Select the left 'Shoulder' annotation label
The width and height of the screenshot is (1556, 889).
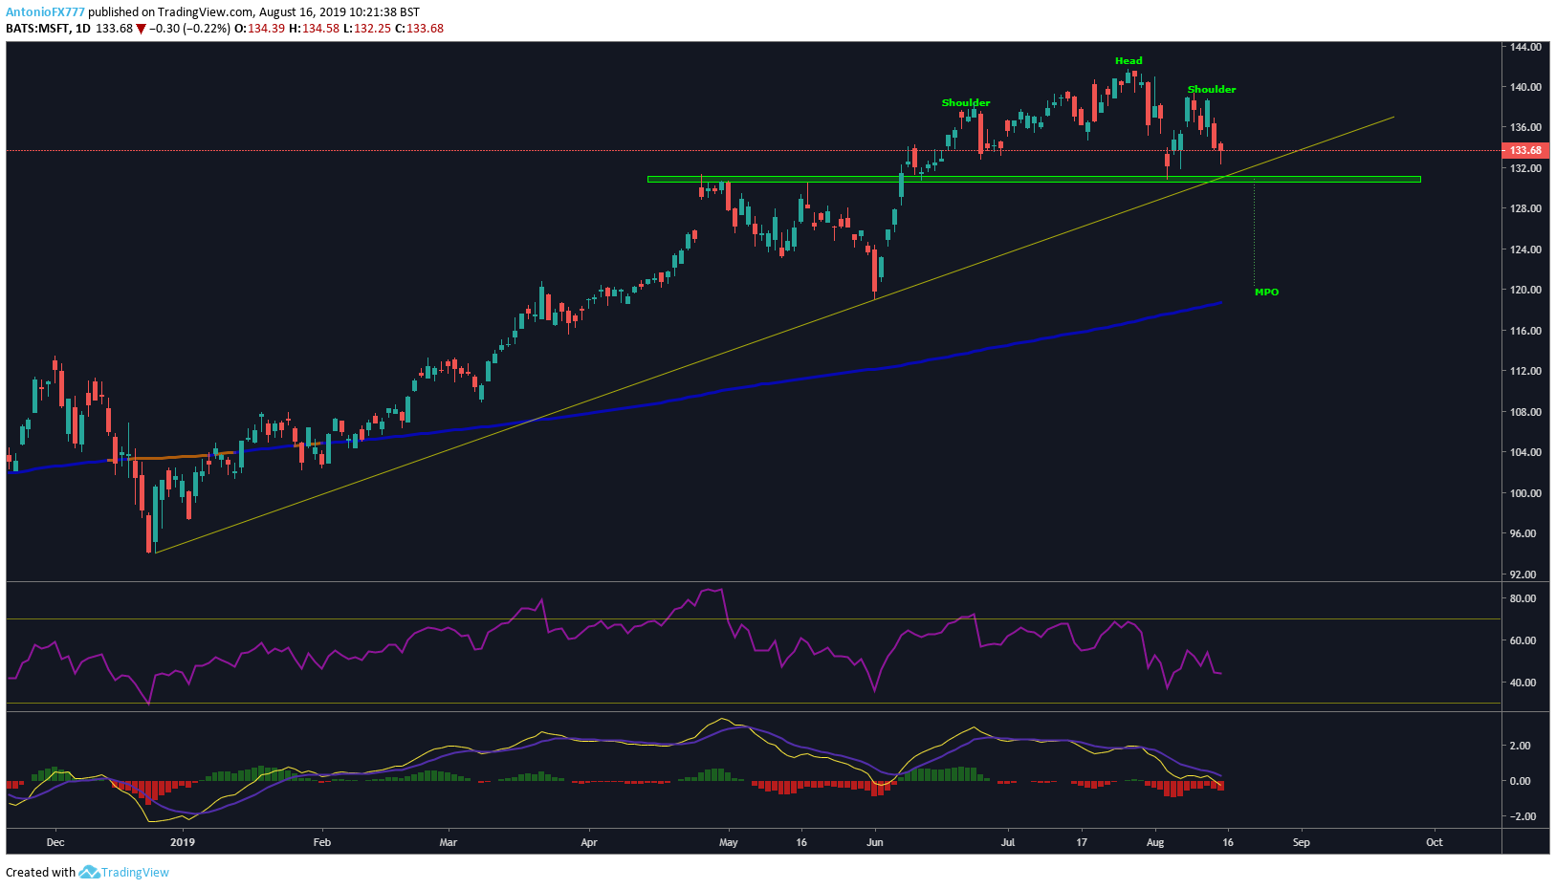click(966, 103)
